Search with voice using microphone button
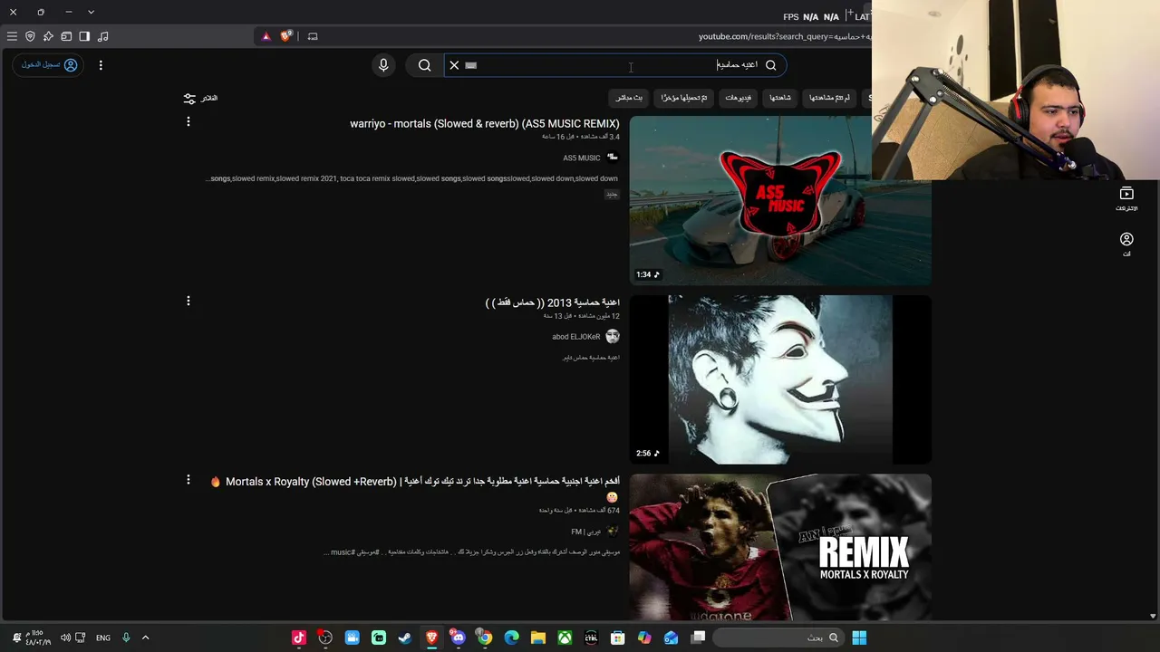Image resolution: width=1160 pixels, height=652 pixels. pos(383,65)
